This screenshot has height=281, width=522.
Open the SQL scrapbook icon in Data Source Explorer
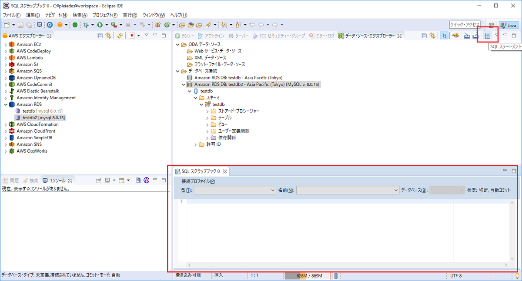tap(488, 36)
